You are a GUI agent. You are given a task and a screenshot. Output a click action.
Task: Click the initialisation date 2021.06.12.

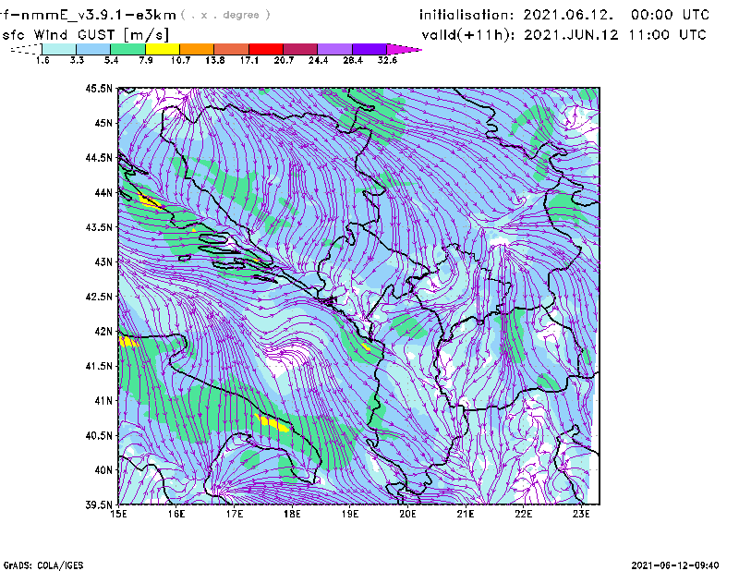[x=568, y=15]
